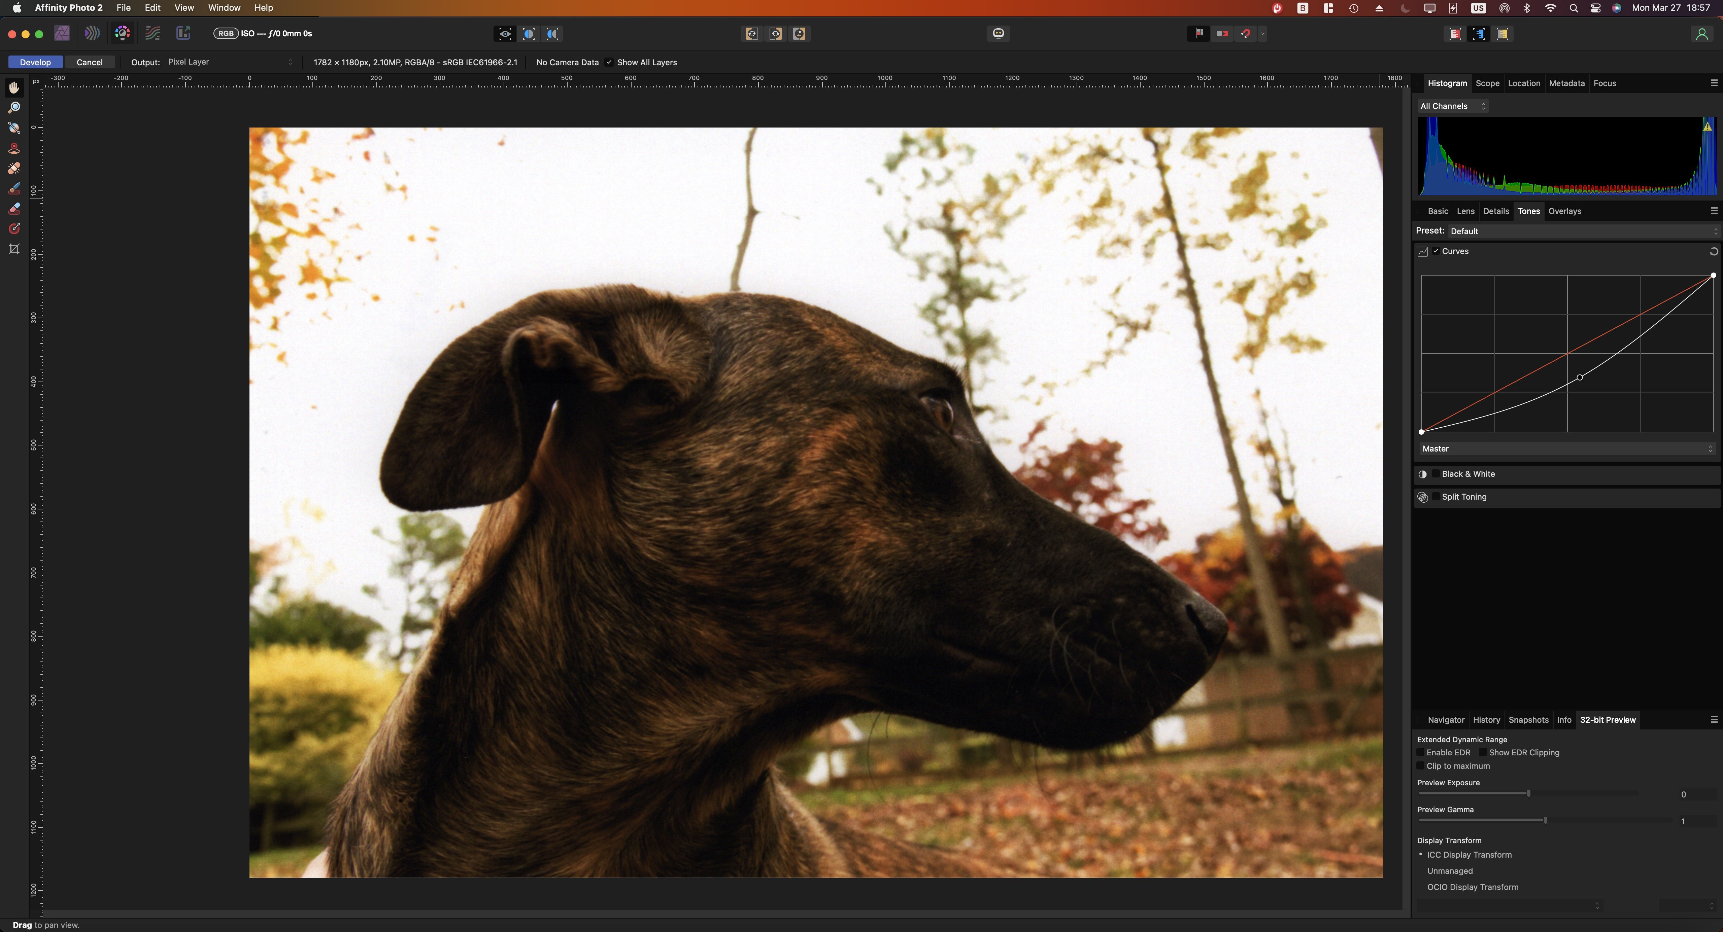Viewport: 1723px width, 932px height.
Task: Switch to the Basic tab
Action: [x=1438, y=211]
